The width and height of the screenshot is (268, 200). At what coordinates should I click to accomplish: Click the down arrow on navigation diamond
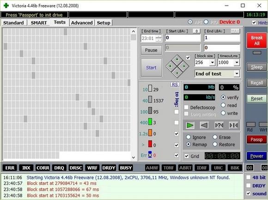(177, 73)
